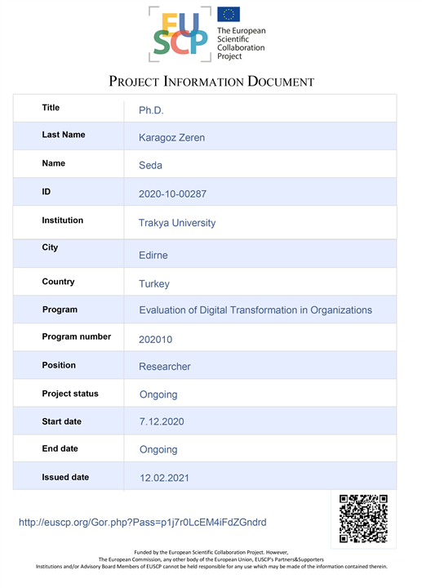Click the name value Seda
This screenshot has height=588, width=422.
150,165
